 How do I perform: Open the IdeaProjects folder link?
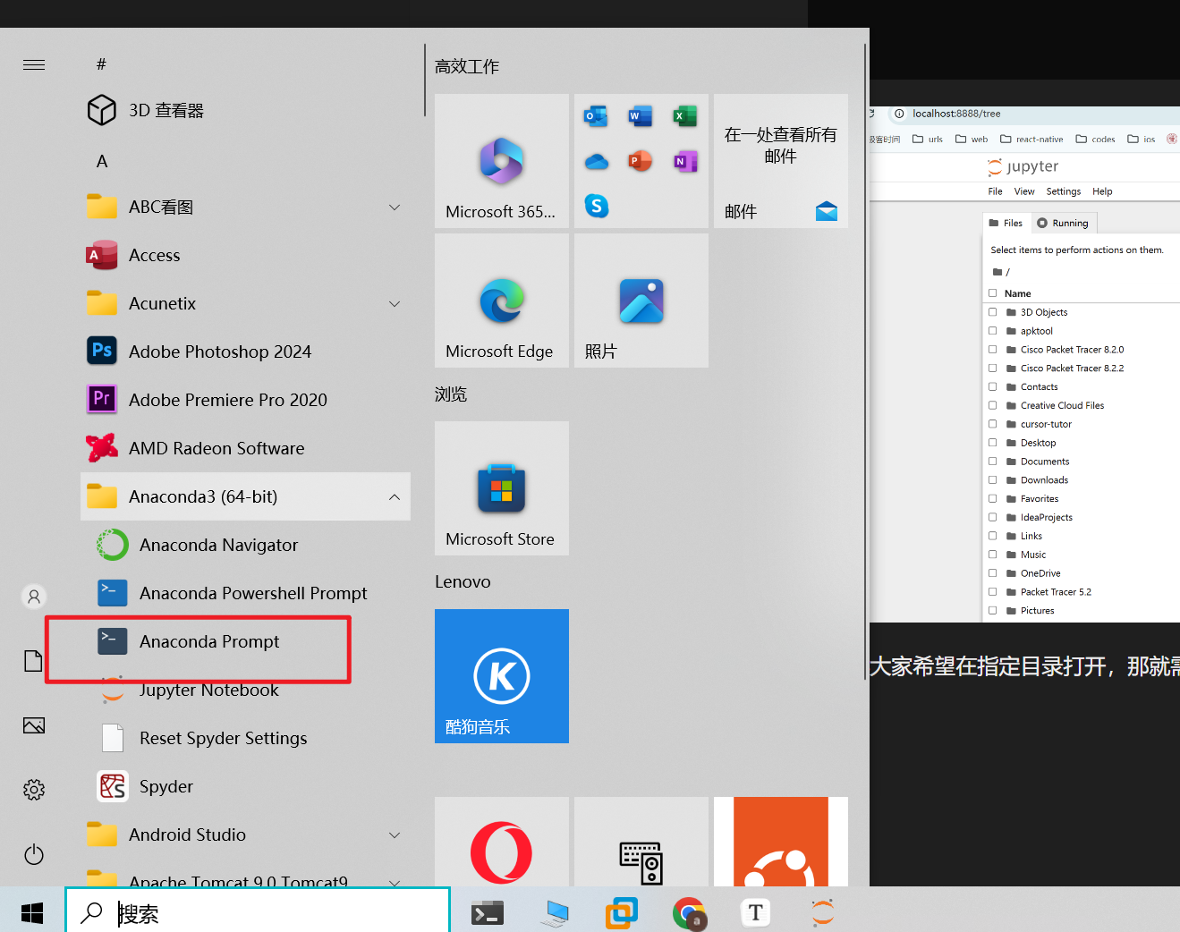point(1046,518)
